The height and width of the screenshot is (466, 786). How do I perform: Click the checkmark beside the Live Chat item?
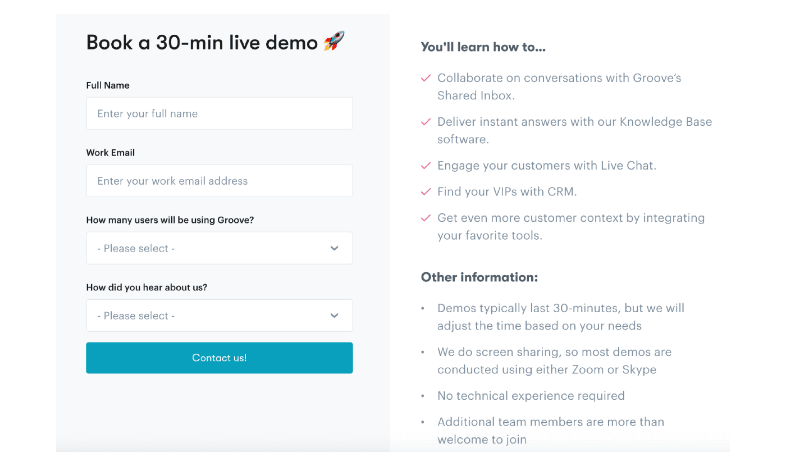[426, 166]
